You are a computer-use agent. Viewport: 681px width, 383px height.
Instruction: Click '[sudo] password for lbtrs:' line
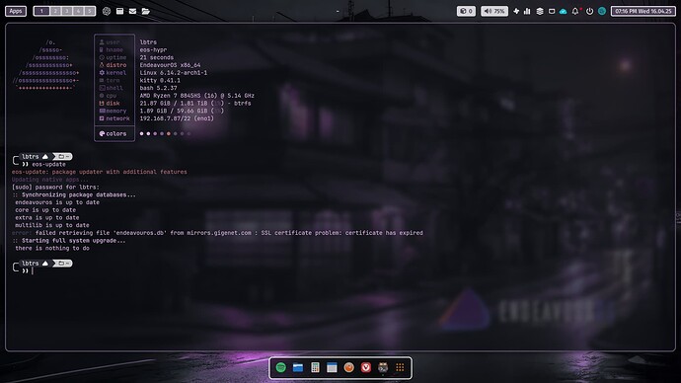pyautogui.click(x=55, y=188)
